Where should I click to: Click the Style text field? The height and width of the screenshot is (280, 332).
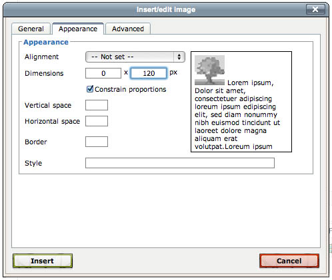click(180, 163)
